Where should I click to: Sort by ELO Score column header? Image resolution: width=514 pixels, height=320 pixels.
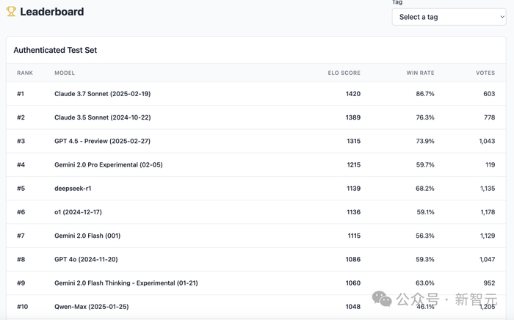tap(344, 73)
